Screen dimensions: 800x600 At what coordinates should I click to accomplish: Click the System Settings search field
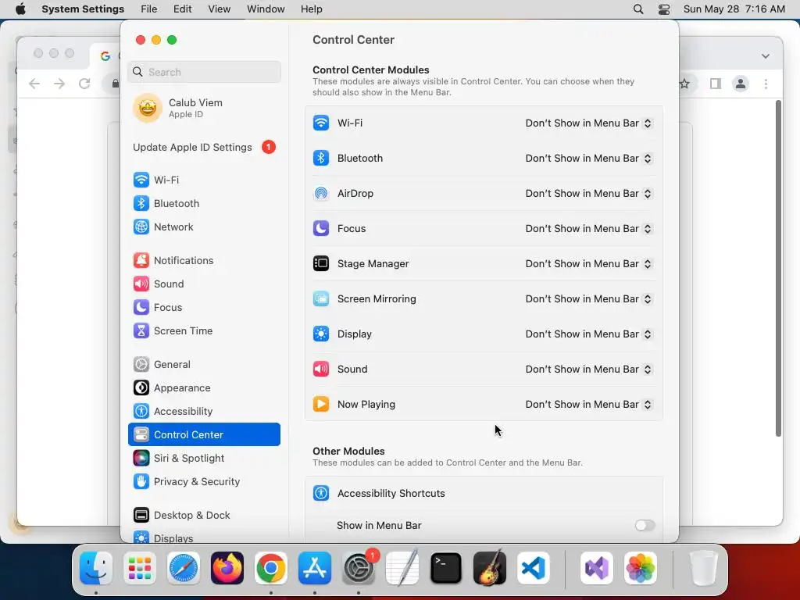point(204,72)
